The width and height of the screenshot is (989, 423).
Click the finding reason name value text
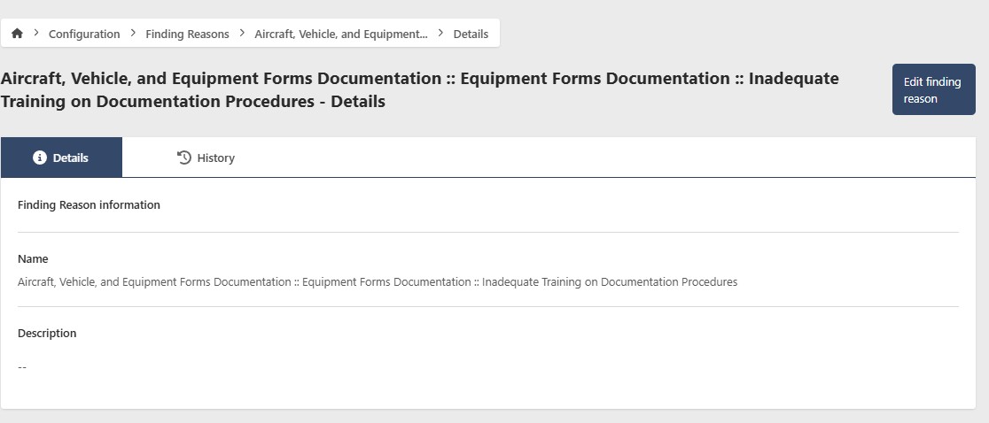click(x=377, y=281)
